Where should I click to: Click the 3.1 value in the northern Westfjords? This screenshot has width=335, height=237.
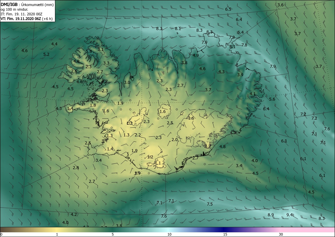pyautogui.click(x=100, y=49)
